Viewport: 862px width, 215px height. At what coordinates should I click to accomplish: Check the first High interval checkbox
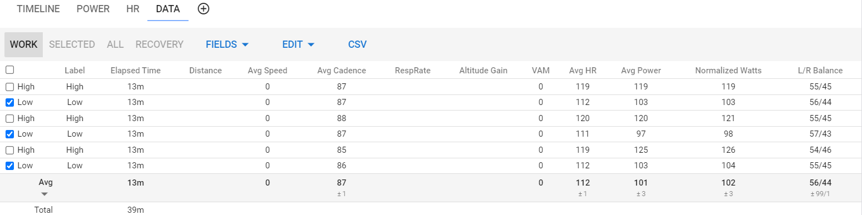click(x=9, y=87)
